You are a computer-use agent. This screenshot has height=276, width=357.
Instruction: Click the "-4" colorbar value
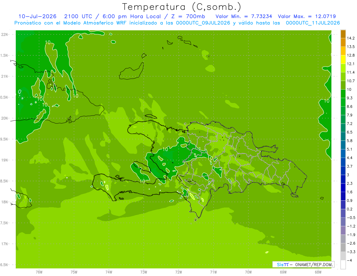pyautogui.click(x=349, y=261)
